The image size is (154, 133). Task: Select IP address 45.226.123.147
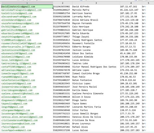[x=129, y=10]
